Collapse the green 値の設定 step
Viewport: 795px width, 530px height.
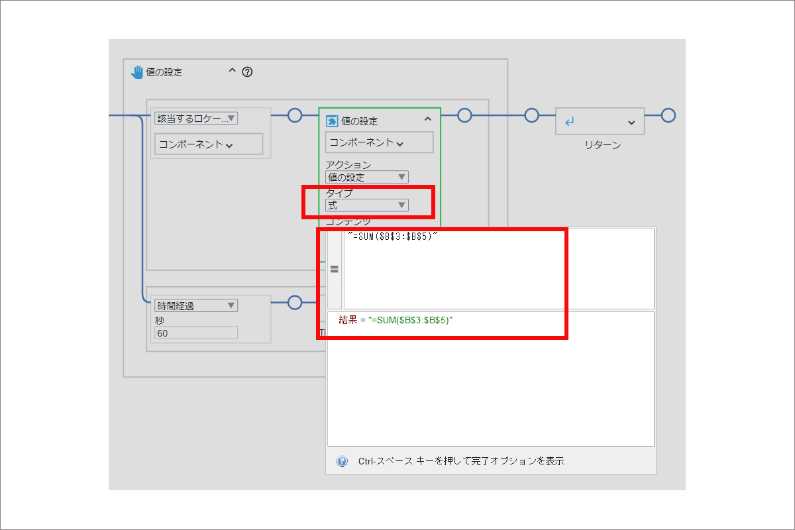427,119
